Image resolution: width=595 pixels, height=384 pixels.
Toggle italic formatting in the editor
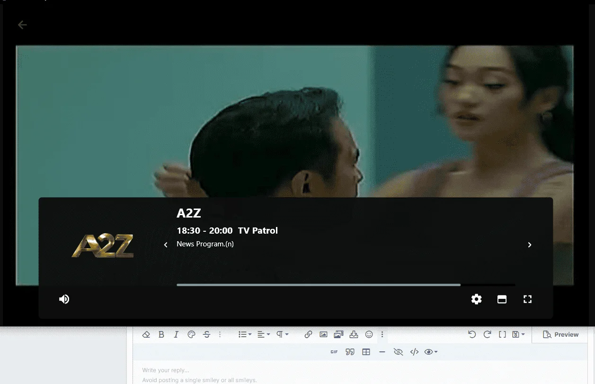[x=176, y=334]
